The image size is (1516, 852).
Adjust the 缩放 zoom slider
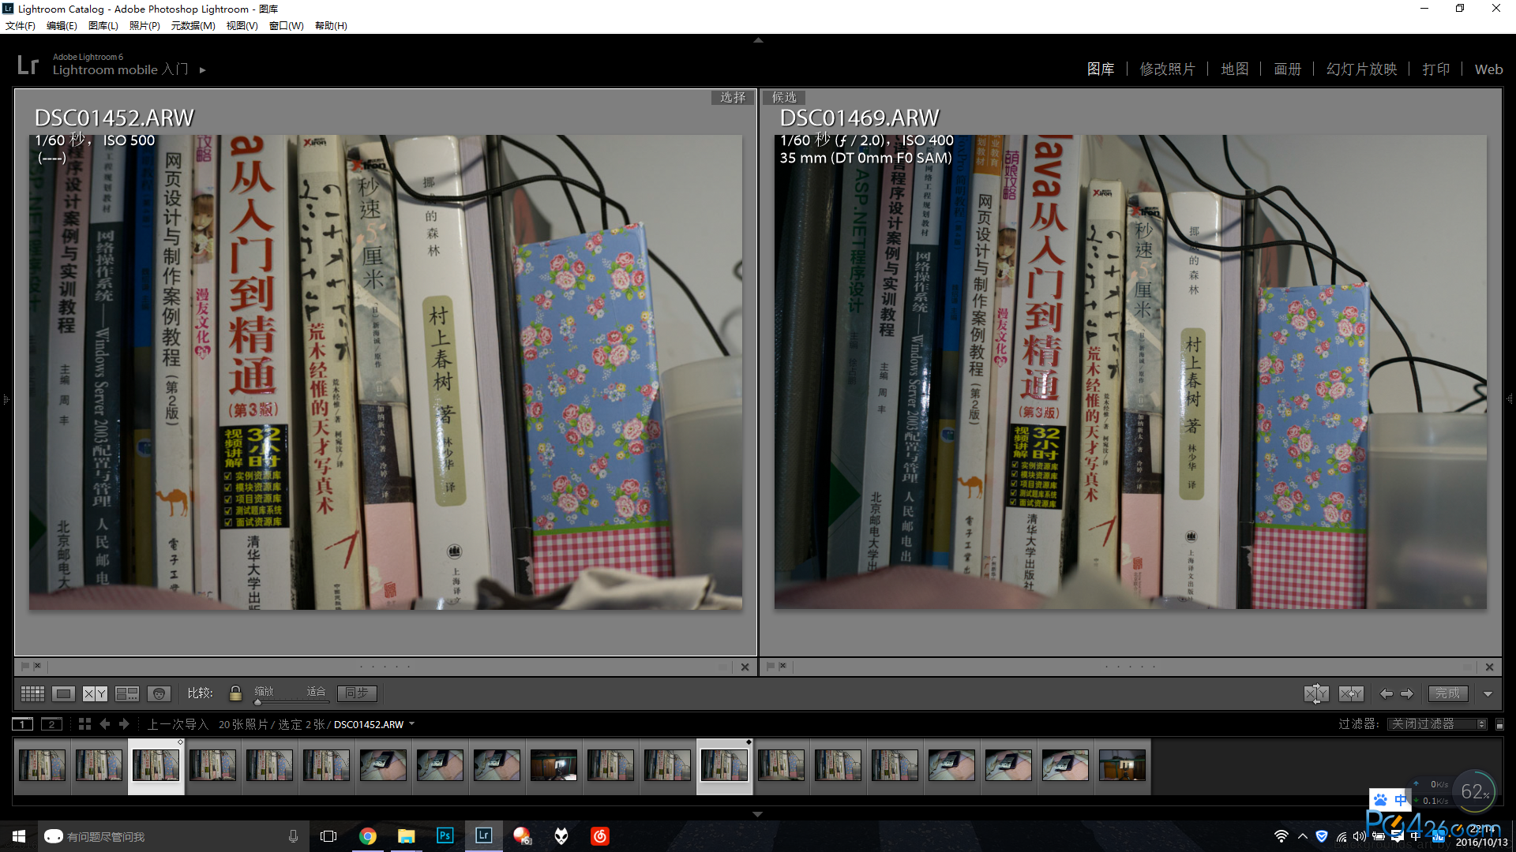290,701
